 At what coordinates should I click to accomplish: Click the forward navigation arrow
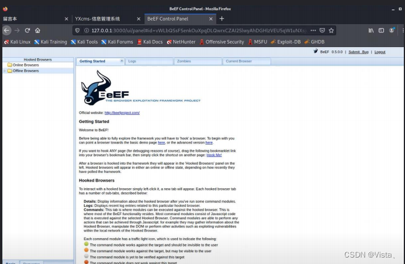17,31
